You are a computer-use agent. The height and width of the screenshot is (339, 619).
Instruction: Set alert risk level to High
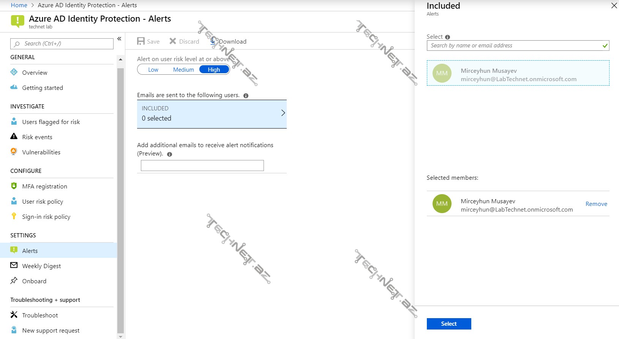pyautogui.click(x=214, y=70)
